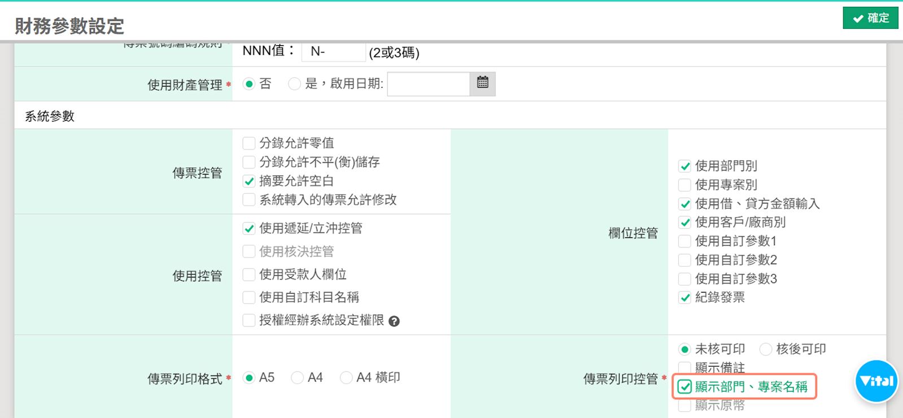Enable 使用自訂科目名稱 checkbox
This screenshot has height=418, width=903.
point(249,298)
